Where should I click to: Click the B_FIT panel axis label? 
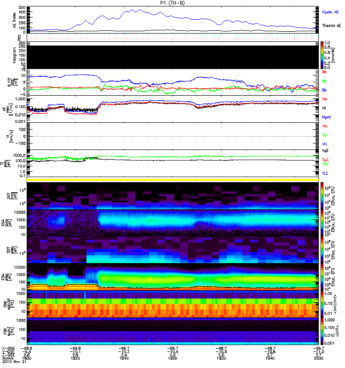click(13, 82)
